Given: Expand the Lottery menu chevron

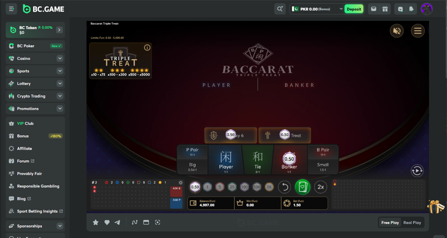Looking at the screenshot, I should 60,83.
